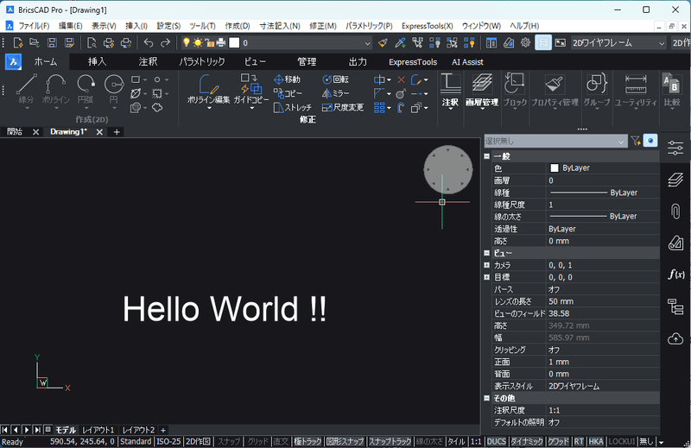The width and height of the screenshot is (691, 448).
Task: Toggle 極トラック in status bar
Action: click(307, 441)
